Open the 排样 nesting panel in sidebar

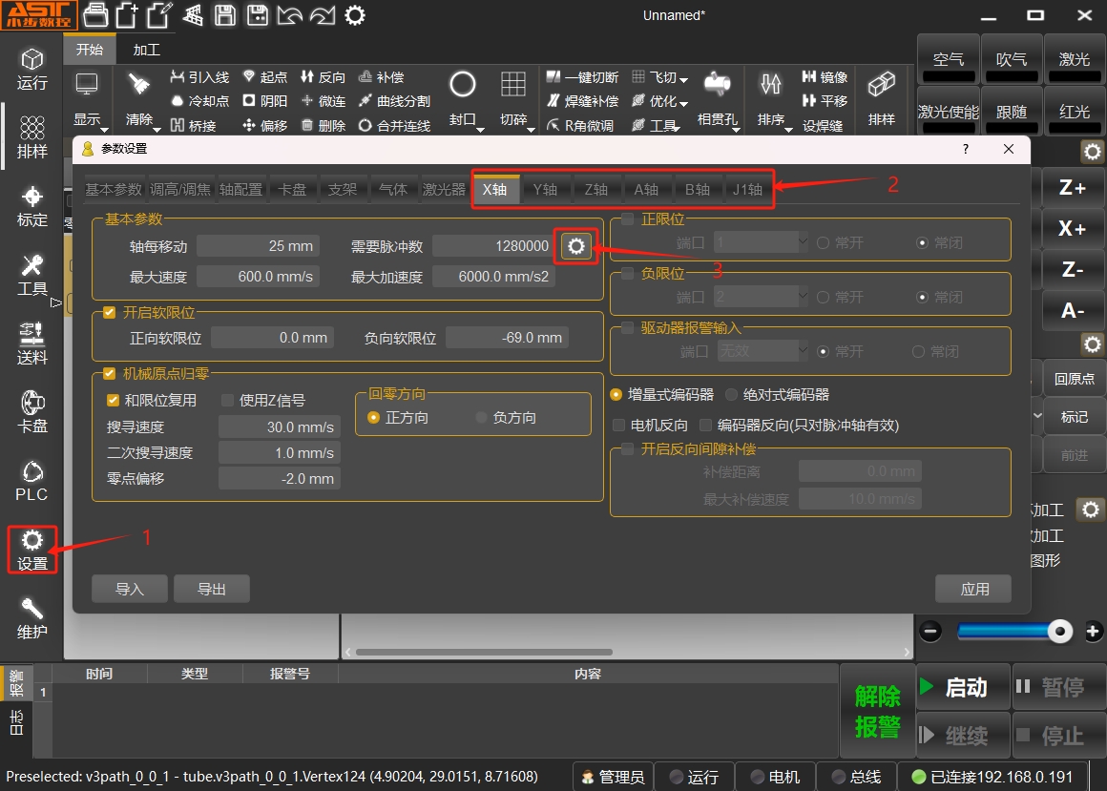pyautogui.click(x=32, y=137)
